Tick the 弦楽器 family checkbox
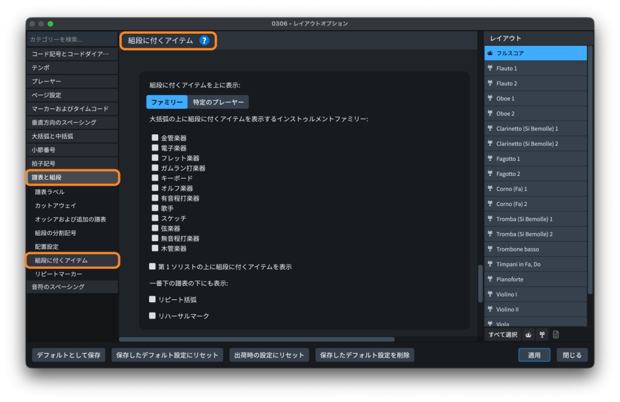This screenshot has height=402, width=620. click(155, 229)
